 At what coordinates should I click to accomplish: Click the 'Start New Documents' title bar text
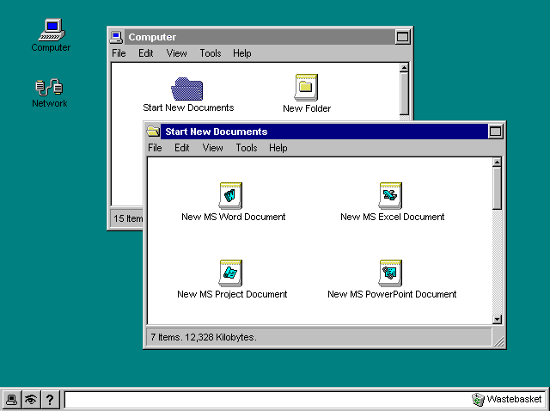pos(217,132)
